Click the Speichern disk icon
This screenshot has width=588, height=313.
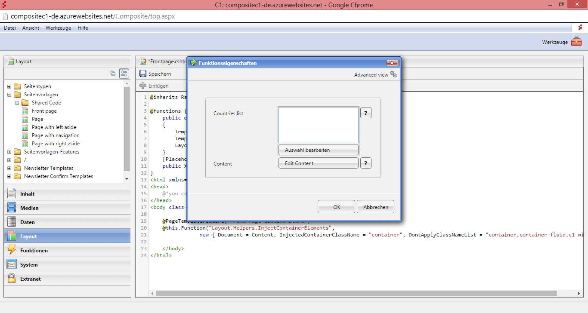tap(143, 74)
